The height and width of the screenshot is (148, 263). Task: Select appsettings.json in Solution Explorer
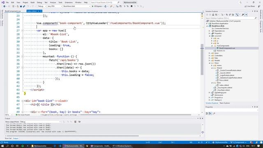pyautogui.click(x=220, y=92)
